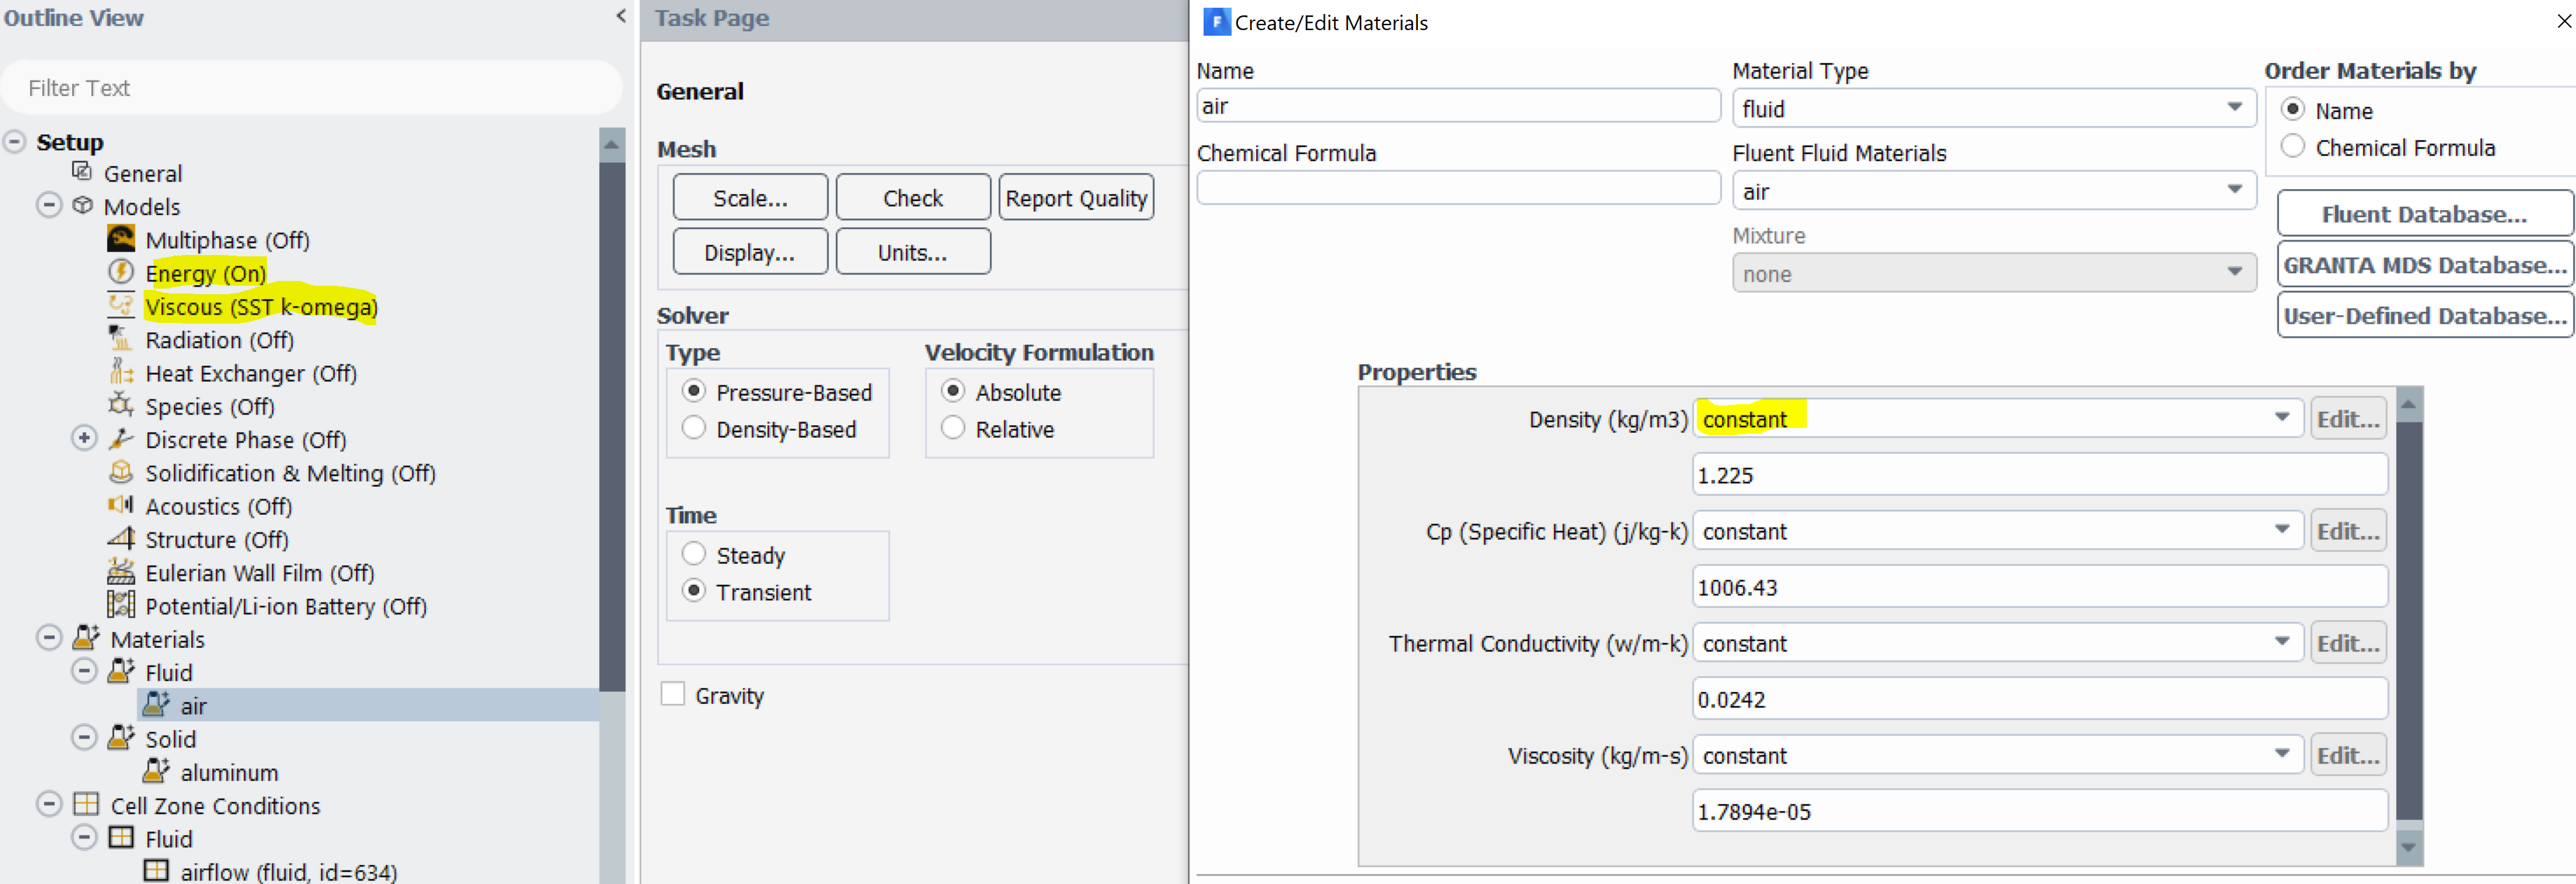Image resolution: width=2576 pixels, height=884 pixels.
Task: Order materials by Chemical Formula
Action: point(2293,147)
